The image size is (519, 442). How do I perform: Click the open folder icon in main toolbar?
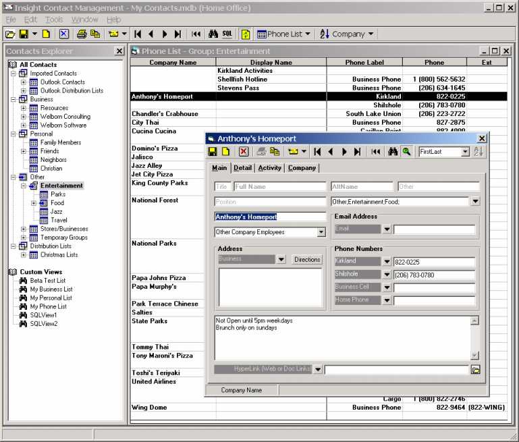pos(10,34)
